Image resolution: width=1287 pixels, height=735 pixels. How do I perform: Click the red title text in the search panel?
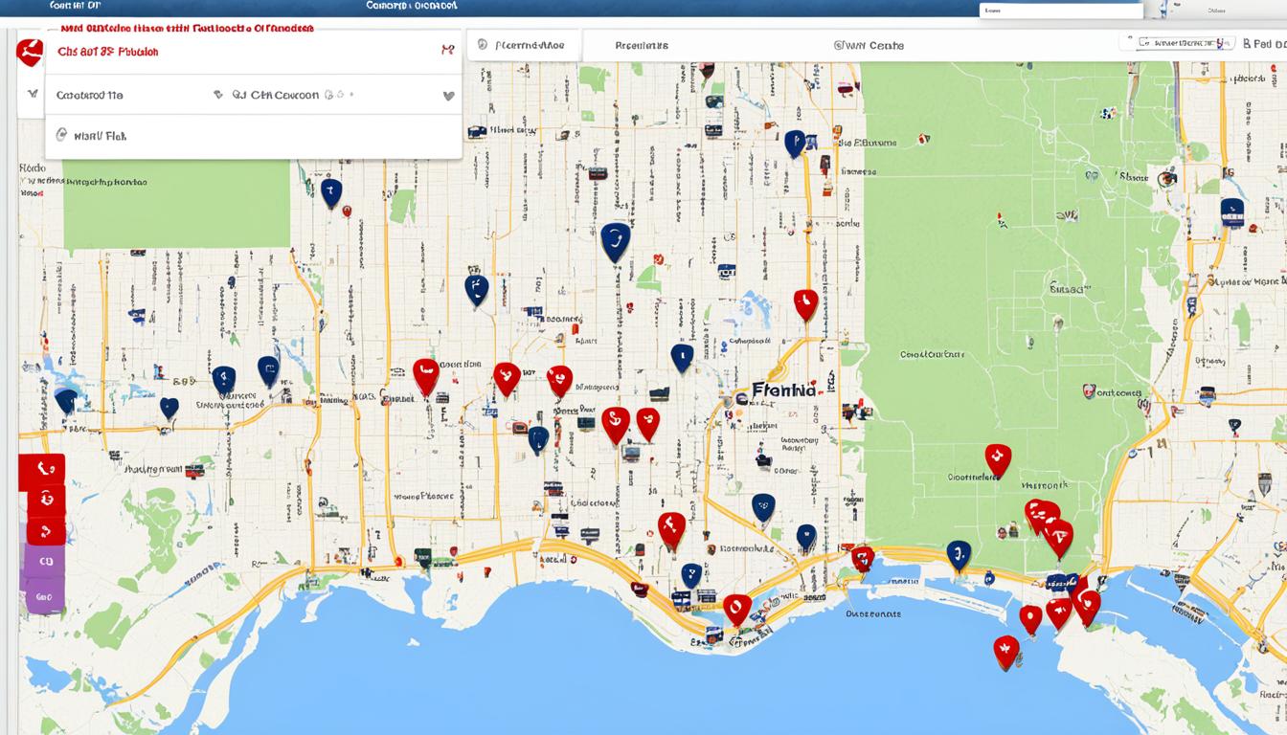coord(107,52)
